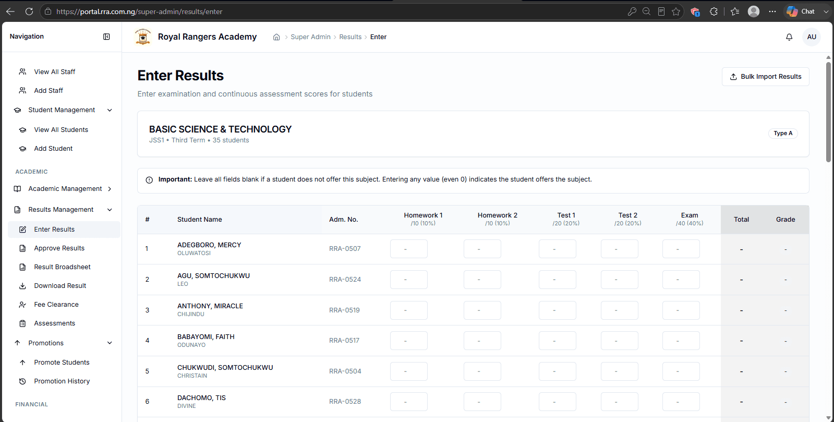Screen dimensions: 834x422
Task: Collapse Promotions section chevron
Action: (110, 343)
